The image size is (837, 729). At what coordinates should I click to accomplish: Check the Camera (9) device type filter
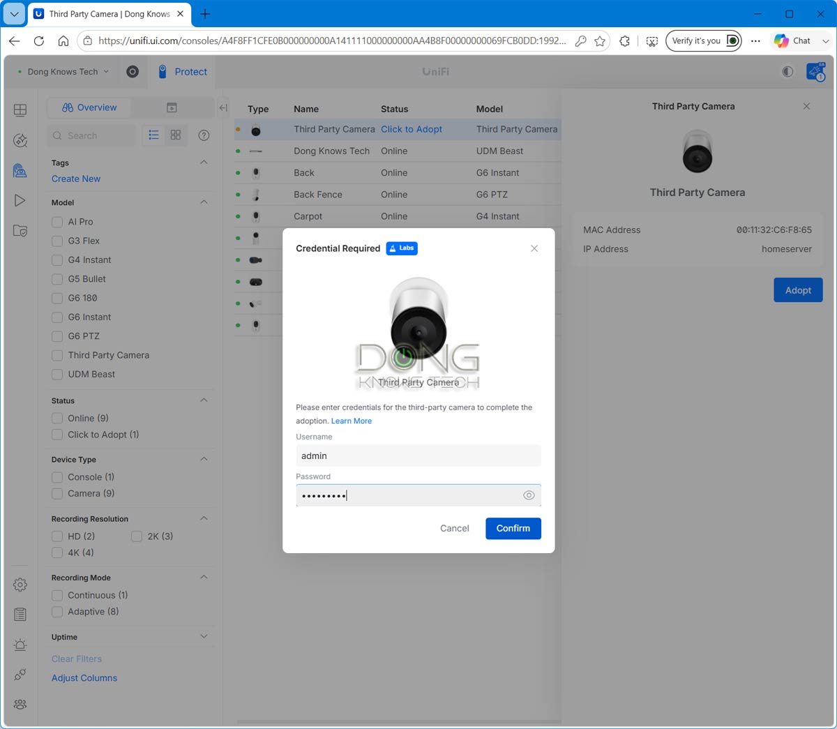[57, 493]
